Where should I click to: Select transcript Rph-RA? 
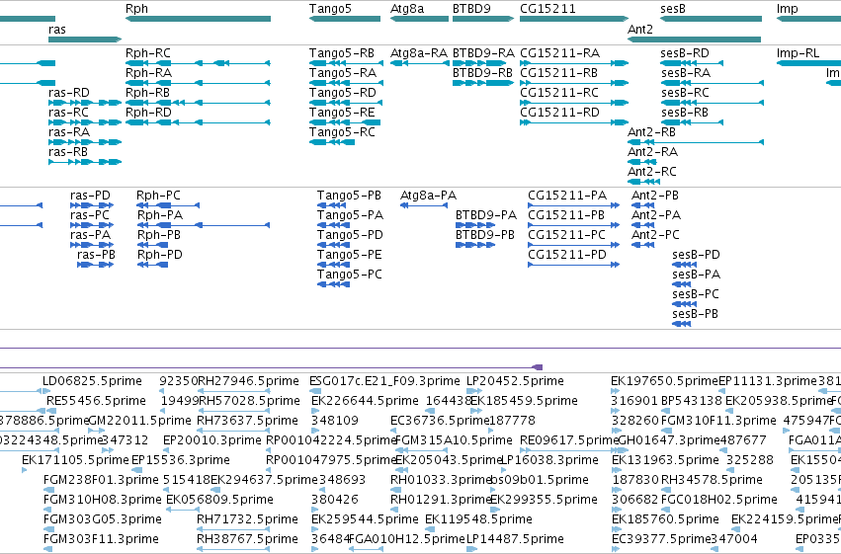(x=198, y=83)
